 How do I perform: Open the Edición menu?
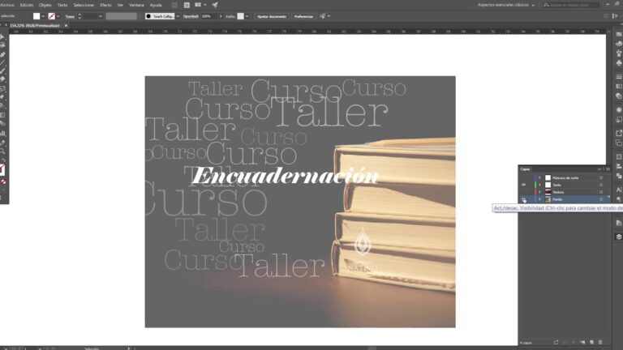point(27,5)
